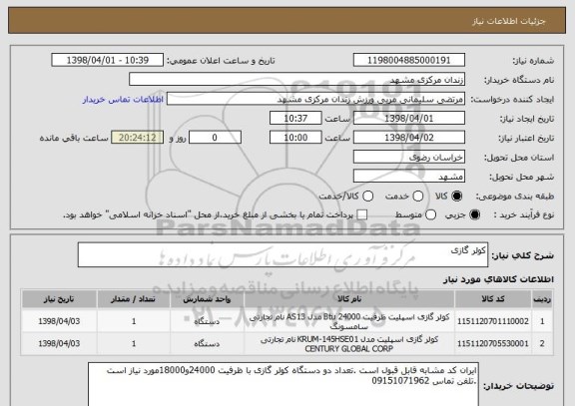
Task: Click product code 115112070111​0002
Action: [x=493, y=321]
